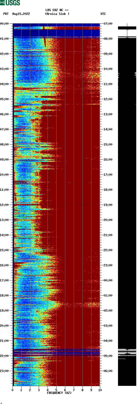Click the 'PDT' timezone label
138x406 pixels.
(6, 14)
